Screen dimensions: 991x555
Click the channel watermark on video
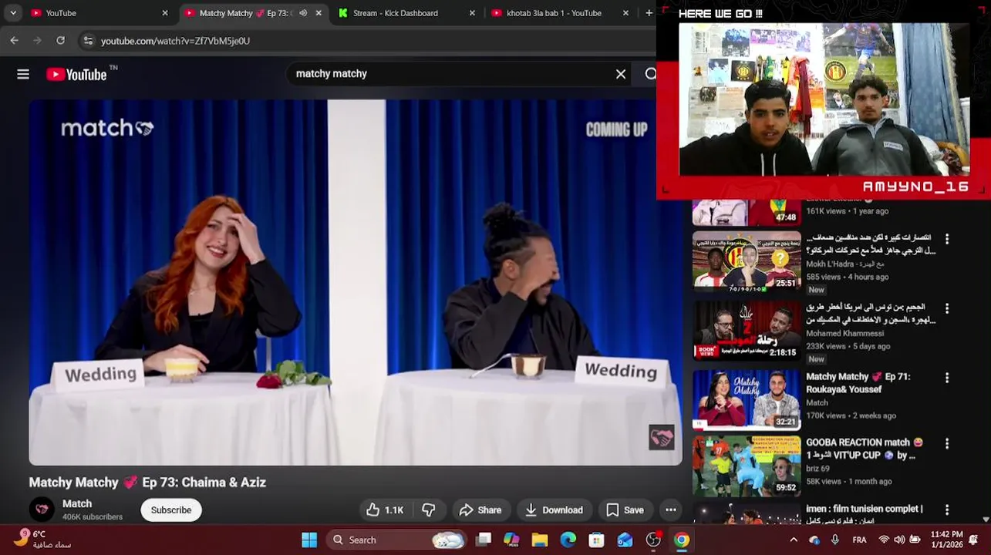pos(662,438)
